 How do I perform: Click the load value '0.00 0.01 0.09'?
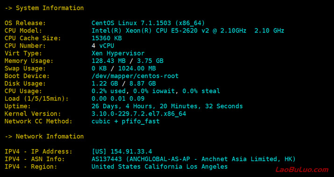118,99
